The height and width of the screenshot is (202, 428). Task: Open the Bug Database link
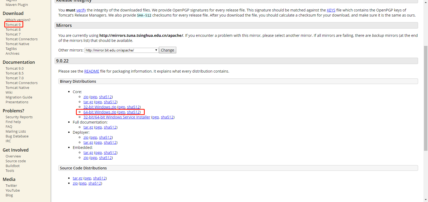pyautogui.click(x=17, y=136)
